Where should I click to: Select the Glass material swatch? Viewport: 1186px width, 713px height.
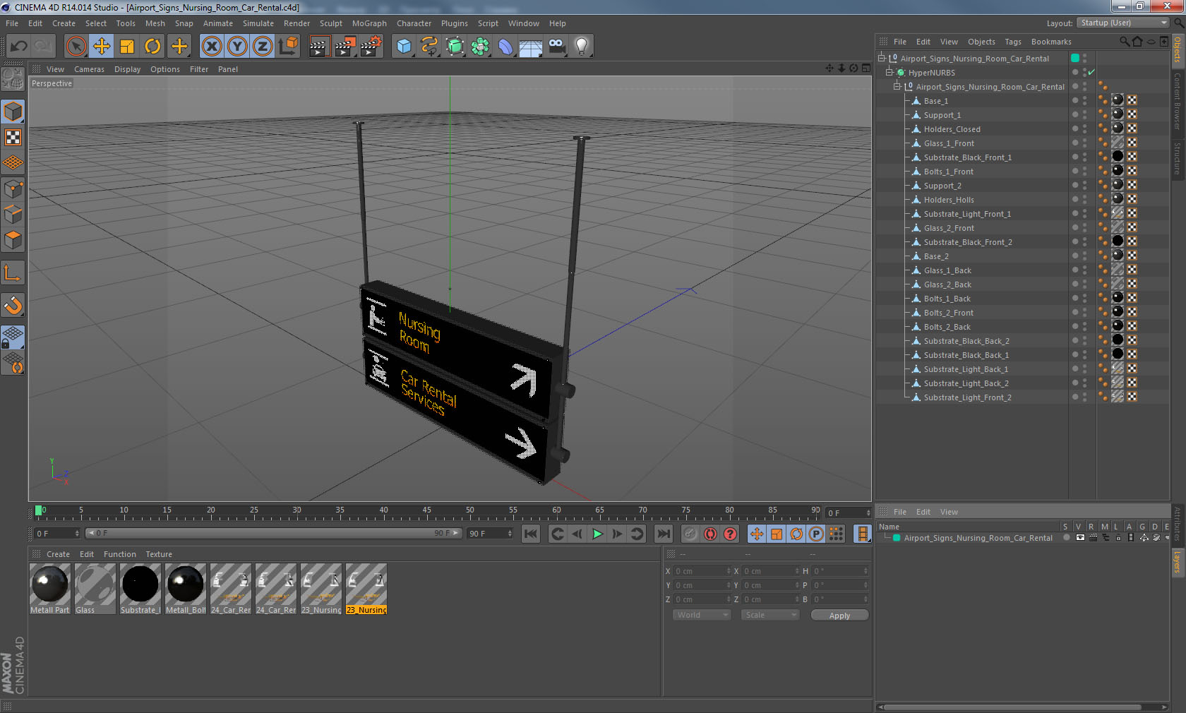pyautogui.click(x=95, y=589)
